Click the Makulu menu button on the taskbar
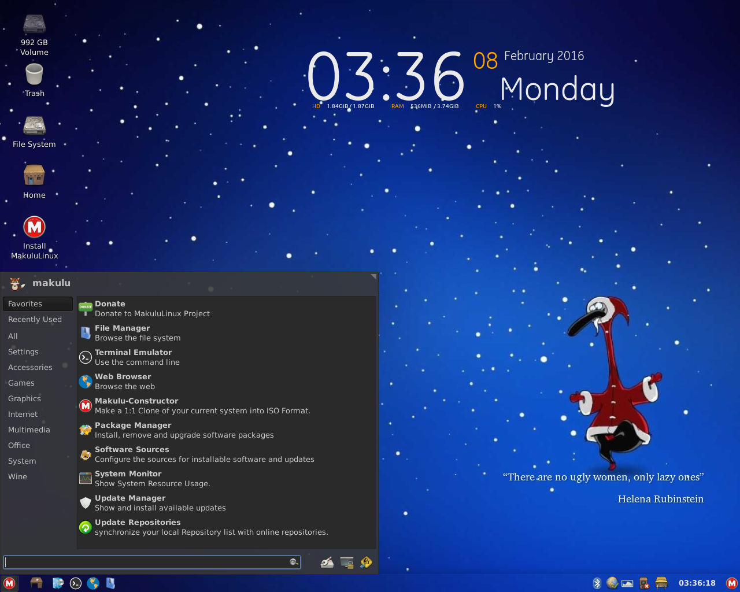Viewport: 740px width, 592px height. (x=9, y=583)
